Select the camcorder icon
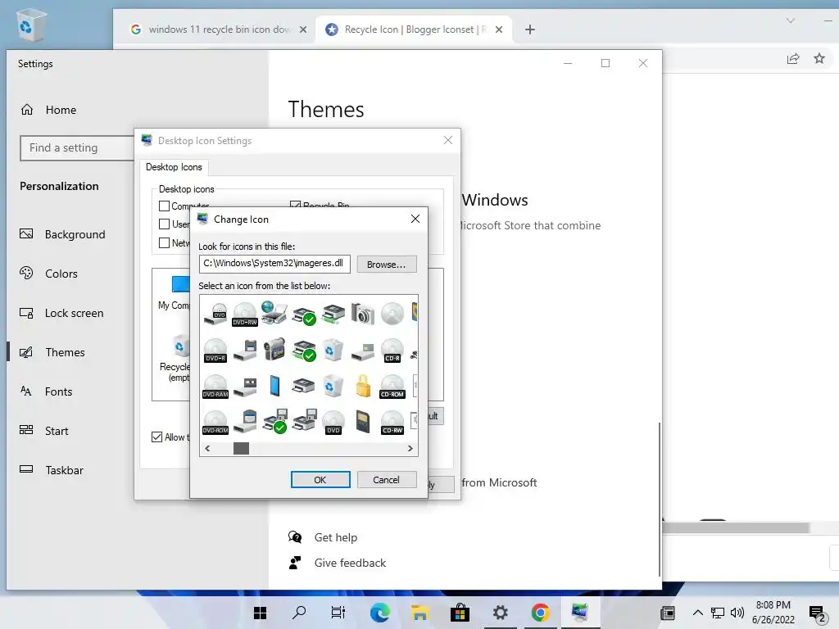The width and height of the screenshot is (839, 629). (274, 349)
